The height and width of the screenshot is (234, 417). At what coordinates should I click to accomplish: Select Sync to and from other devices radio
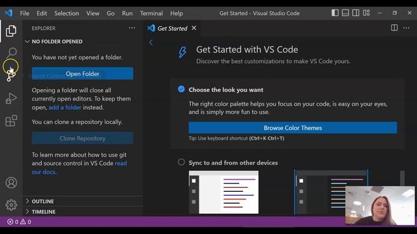(181, 162)
